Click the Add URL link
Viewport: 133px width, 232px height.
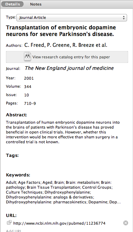point(14,231)
